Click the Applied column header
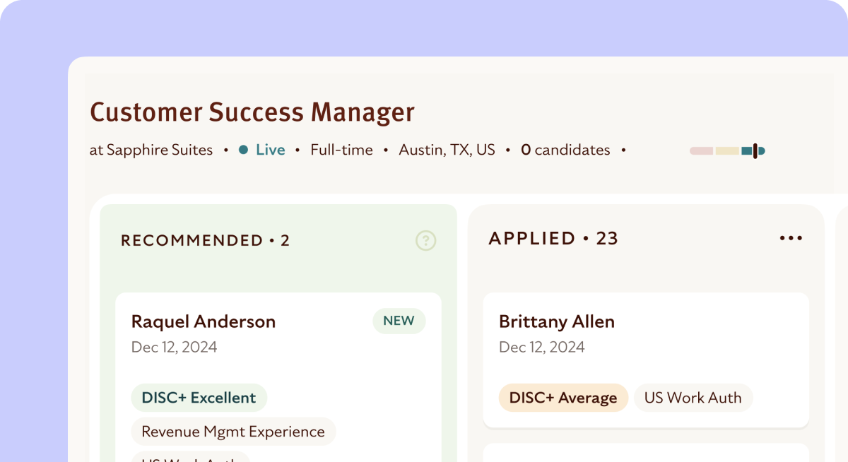848x462 pixels. pyautogui.click(x=553, y=238)
